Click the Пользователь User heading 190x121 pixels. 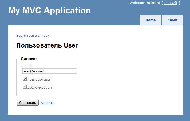point(47,45)
